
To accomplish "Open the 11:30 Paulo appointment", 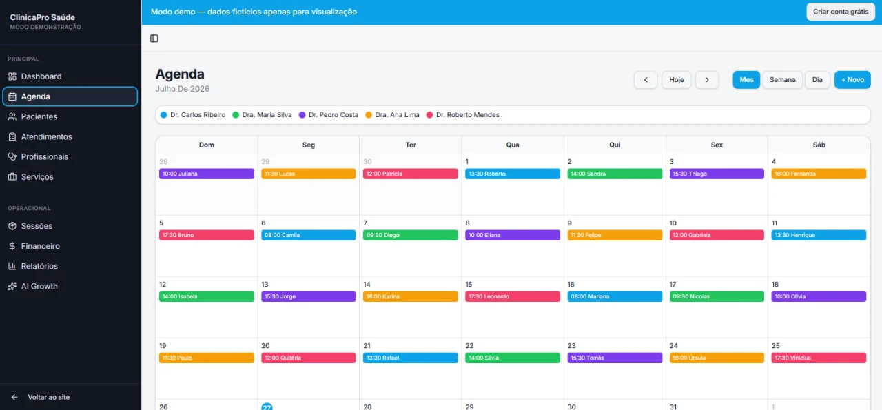I will click(x=207, y=358).
